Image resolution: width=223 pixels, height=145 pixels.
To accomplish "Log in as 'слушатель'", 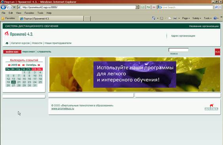I will click(44, 52).
